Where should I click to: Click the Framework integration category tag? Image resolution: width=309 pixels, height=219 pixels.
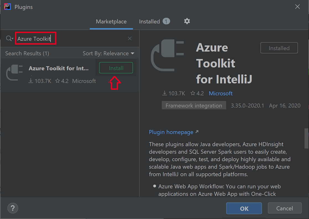tap(194, 105)
